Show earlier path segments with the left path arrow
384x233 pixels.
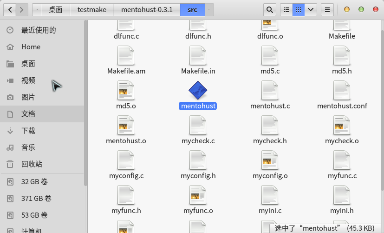pyautogui.click(x=37, y=10)
